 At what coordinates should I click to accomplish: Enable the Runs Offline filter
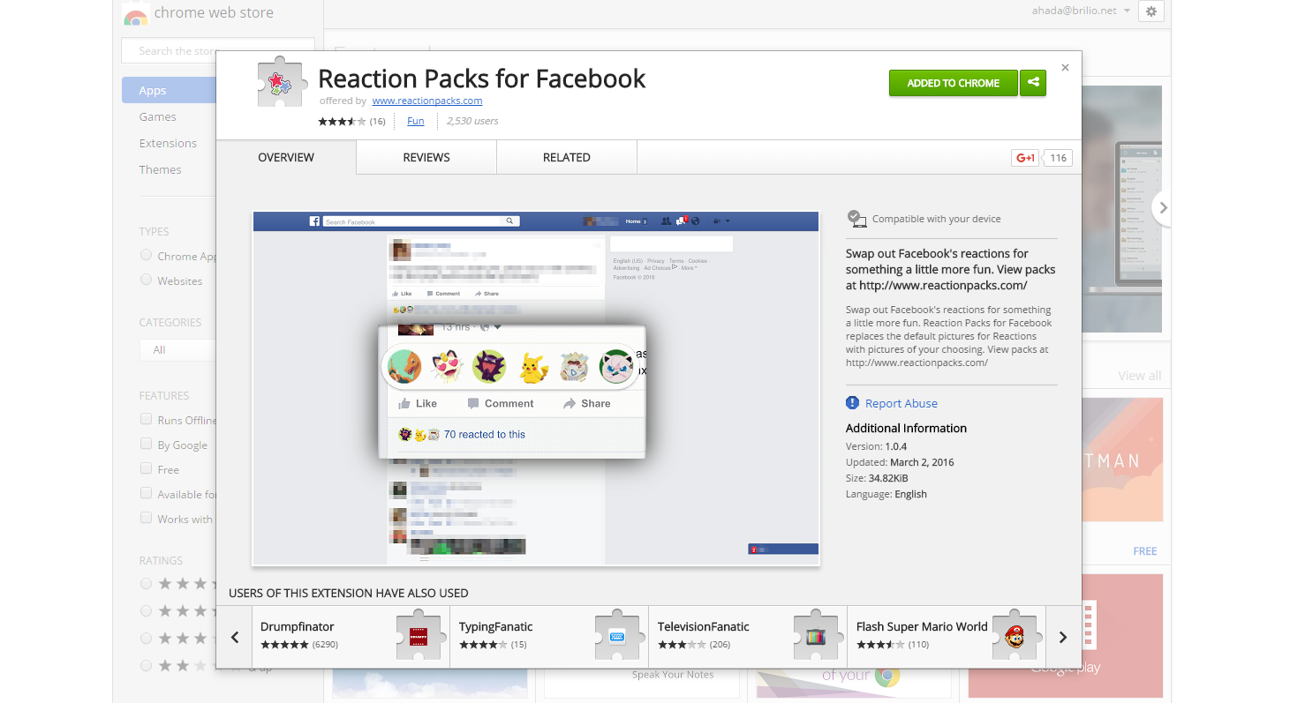(x=146, y=419)
